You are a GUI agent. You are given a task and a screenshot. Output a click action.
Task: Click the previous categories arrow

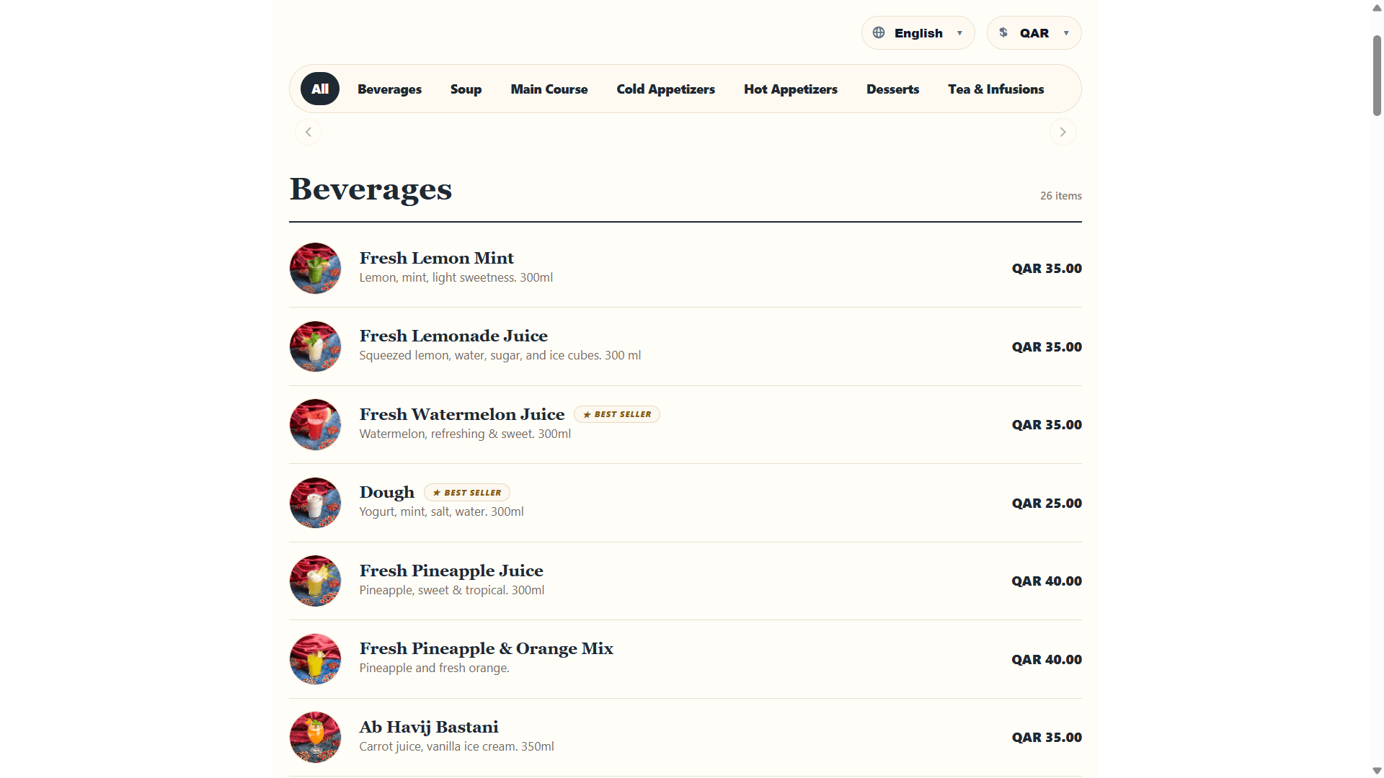click(309, 132)
